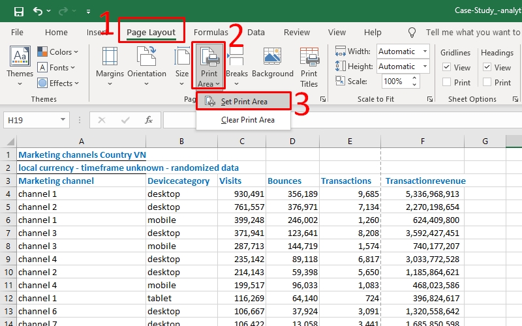The image size is (522, 326).
Task: Open the Name Box dropdown arrow
Action: 63,120
